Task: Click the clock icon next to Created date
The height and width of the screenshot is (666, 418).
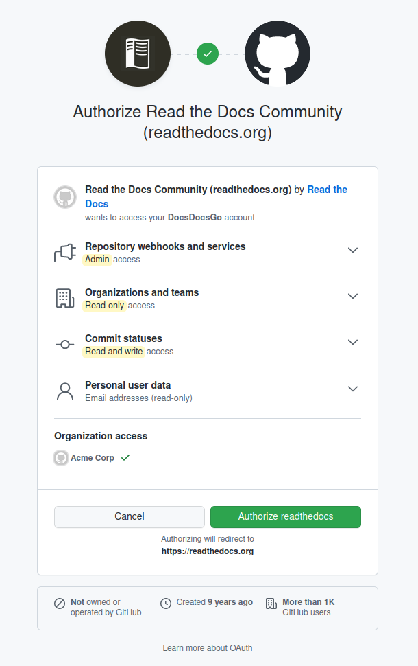Action: coord(166,603)
